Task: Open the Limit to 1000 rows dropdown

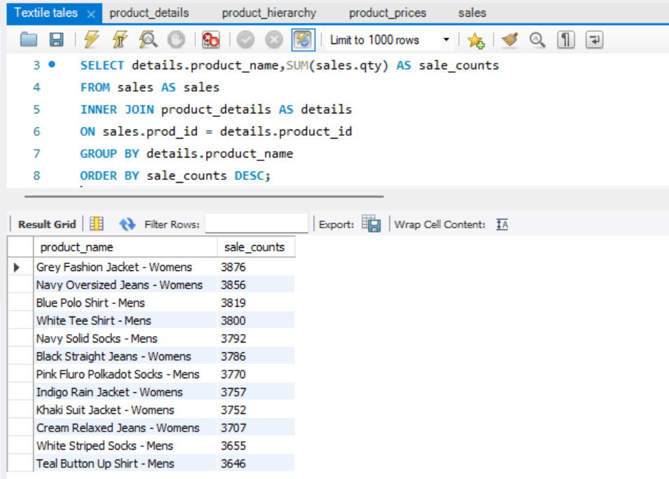Action: [446, 40]
